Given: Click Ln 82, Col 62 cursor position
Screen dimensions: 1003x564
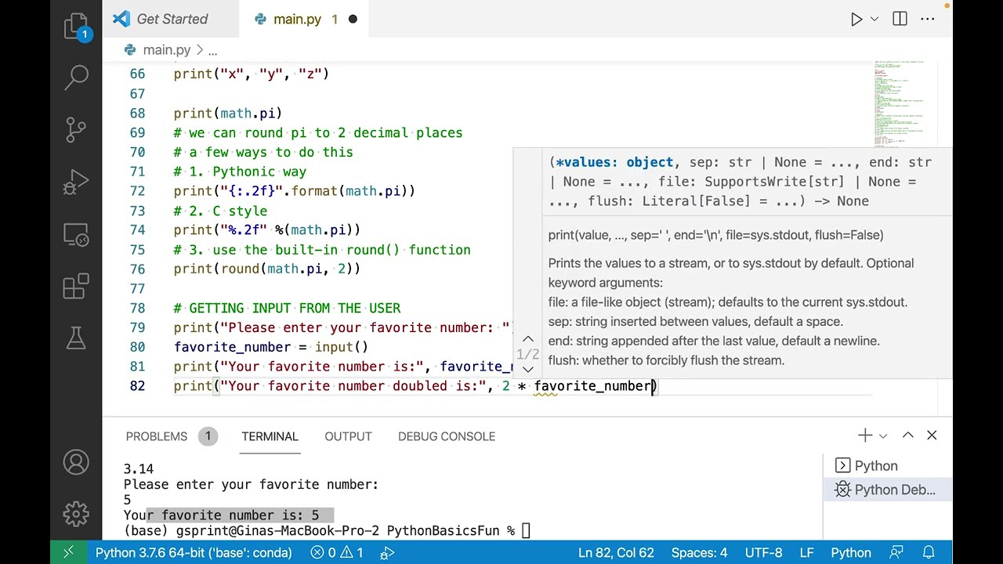Looking at the screenshot, I should click(616, 552).
